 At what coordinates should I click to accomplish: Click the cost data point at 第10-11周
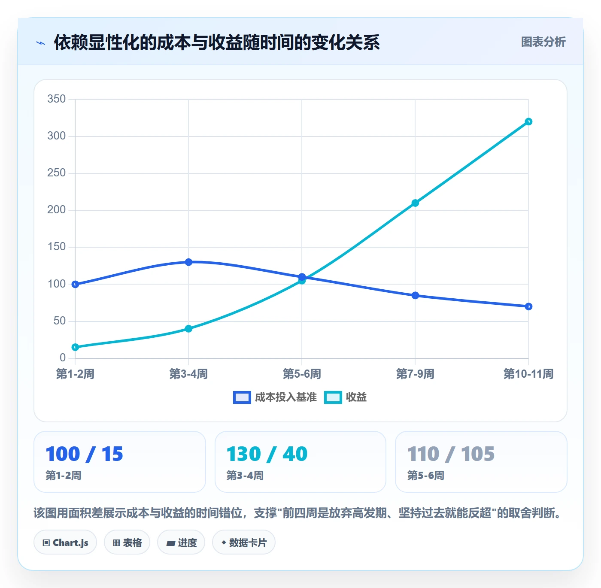[528, 306]
